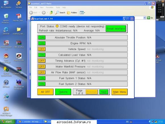Click the Explorer Back button
The image size is (165, 124).
(33, 13)
